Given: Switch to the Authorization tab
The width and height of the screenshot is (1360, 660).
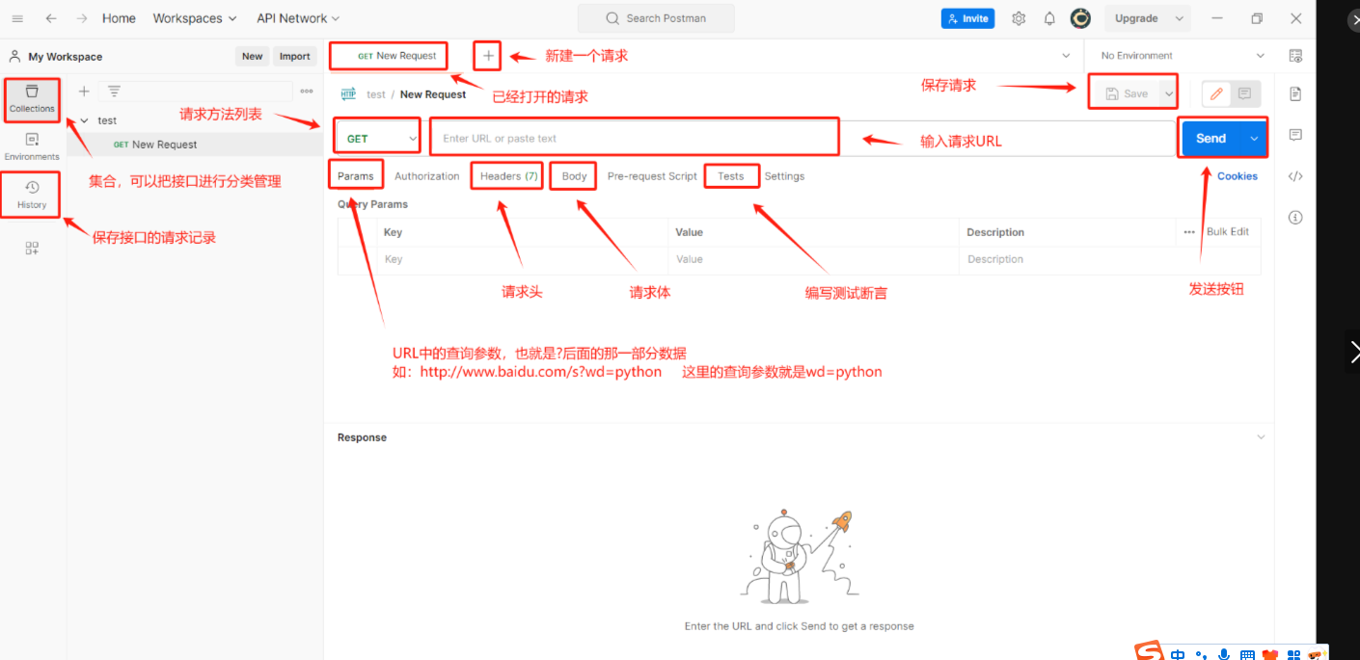Looking at the screenshot, I should [x=427, y=176].
